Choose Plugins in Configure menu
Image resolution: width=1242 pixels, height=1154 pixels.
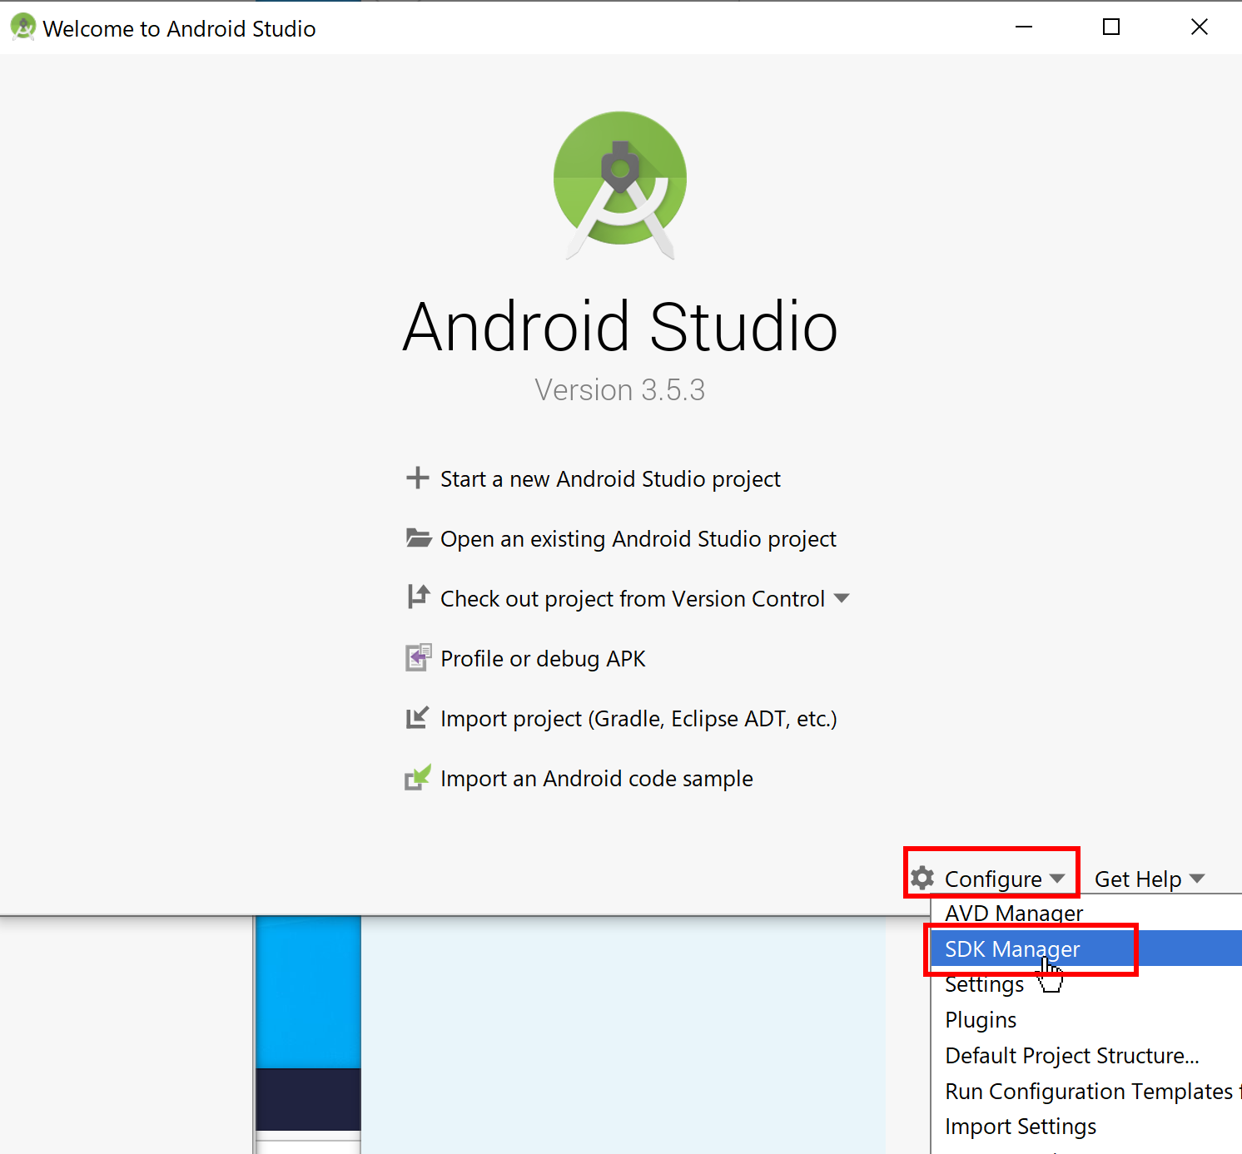pyautogui.click(x=981, y=1020)
